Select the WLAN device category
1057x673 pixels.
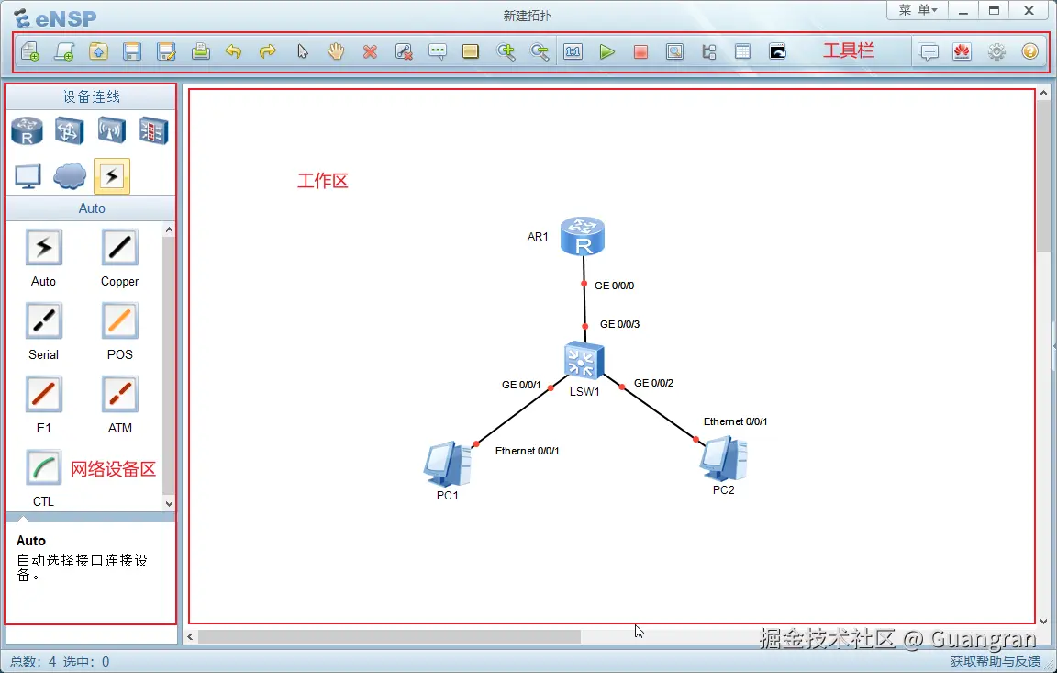111,130
